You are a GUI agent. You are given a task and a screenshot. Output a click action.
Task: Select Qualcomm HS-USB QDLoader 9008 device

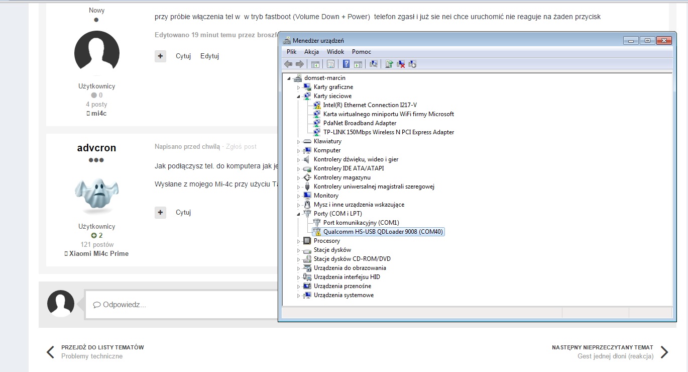point(383,232)
